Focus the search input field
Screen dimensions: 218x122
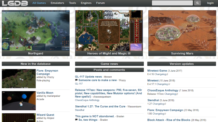coord(172,3)
